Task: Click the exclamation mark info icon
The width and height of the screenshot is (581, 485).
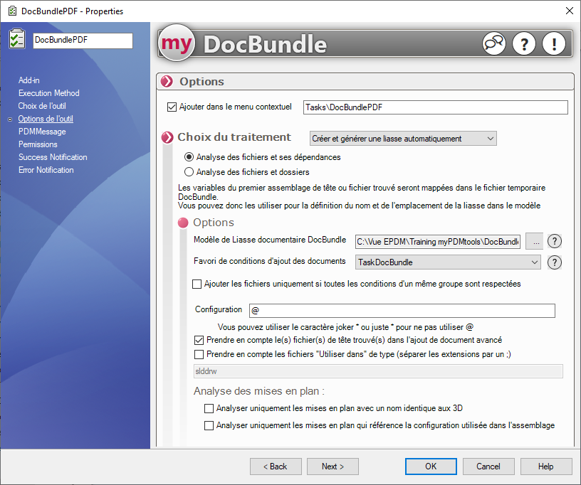Action: 553,43
